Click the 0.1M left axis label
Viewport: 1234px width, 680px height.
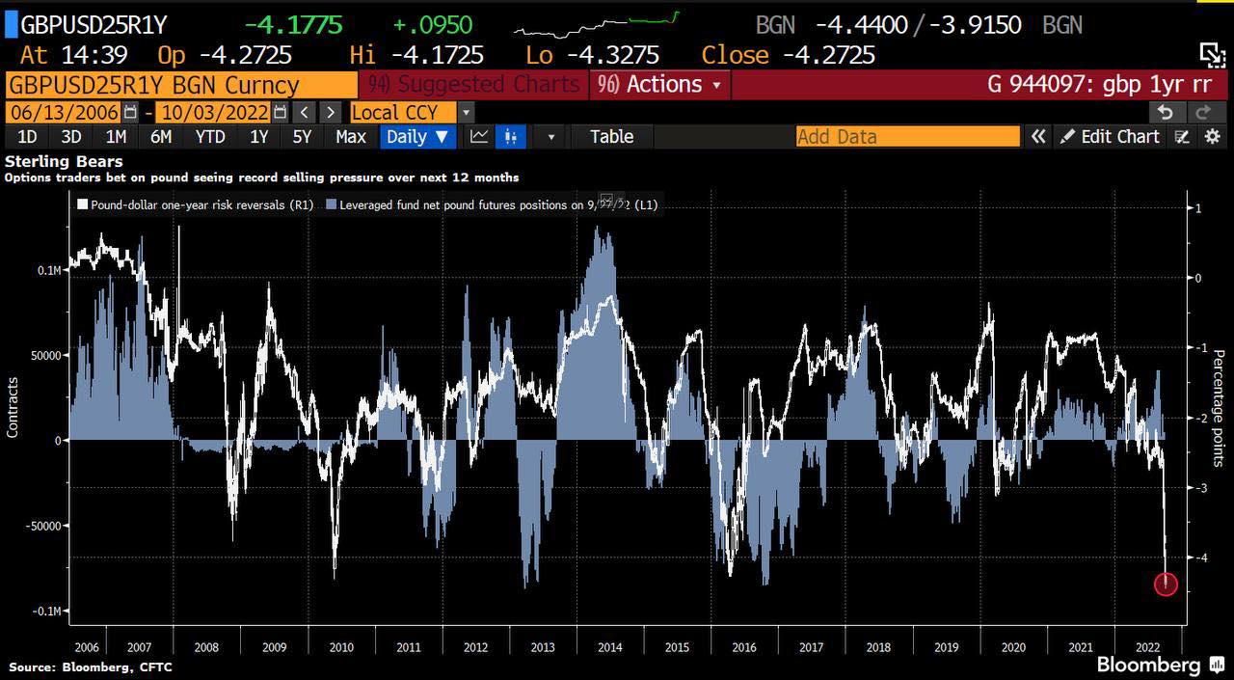[51, 270]
